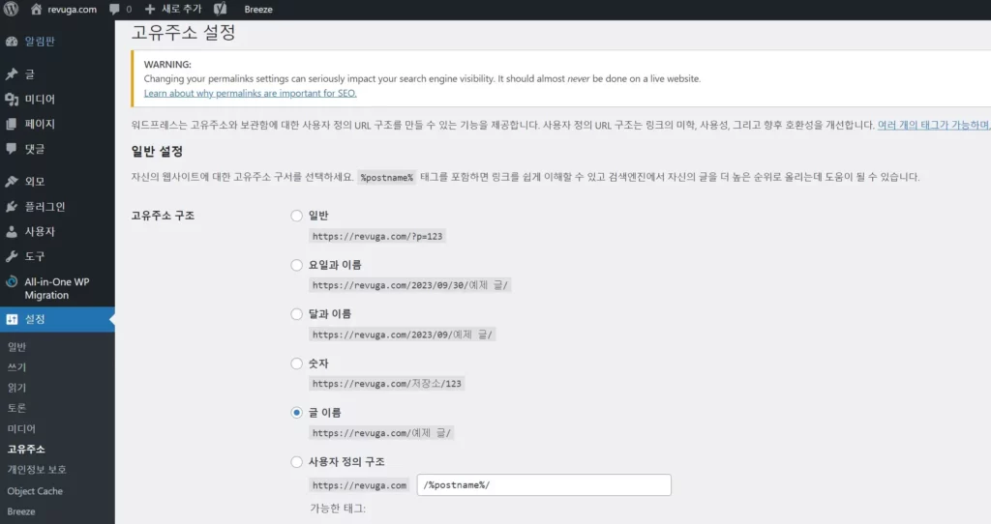Open the 플러그인 plugins icon

pos(12,207)
